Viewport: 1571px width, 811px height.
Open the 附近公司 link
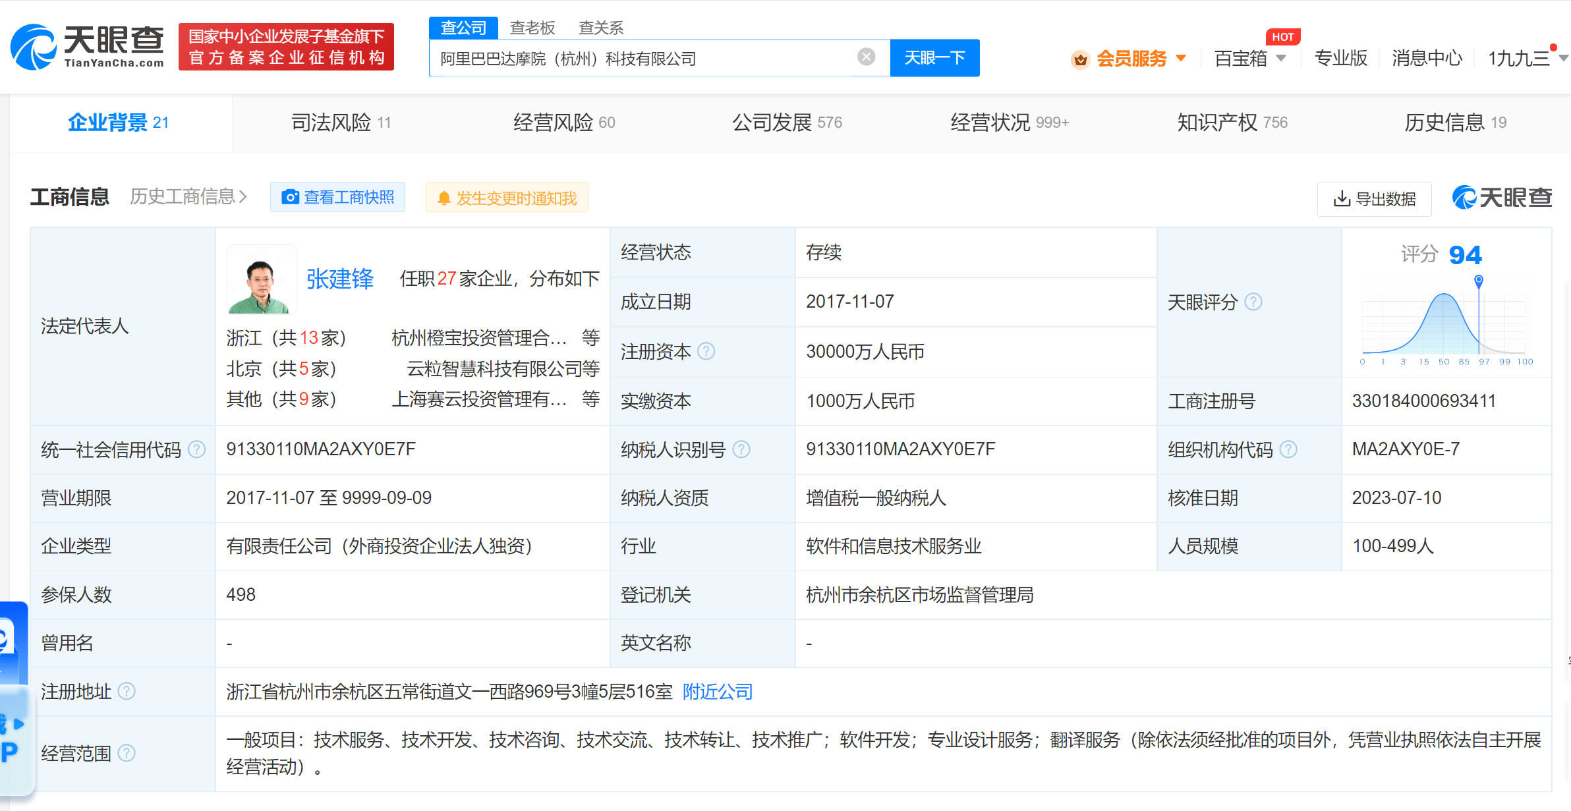(718, 692)
